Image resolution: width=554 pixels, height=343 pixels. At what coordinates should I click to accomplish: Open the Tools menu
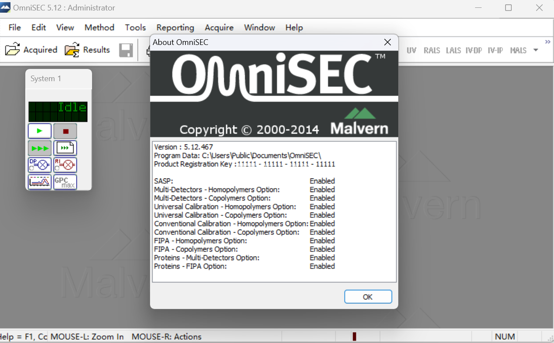pos(135,27)
